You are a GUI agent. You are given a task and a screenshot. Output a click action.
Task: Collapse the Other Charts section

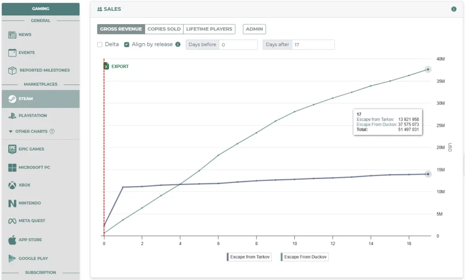(x=11, y=132)
